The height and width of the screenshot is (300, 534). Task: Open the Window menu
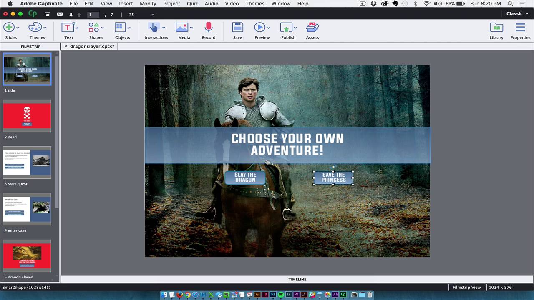281,4
